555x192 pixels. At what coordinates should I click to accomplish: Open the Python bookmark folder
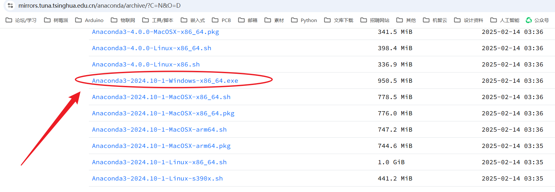(x=304, y=20)
